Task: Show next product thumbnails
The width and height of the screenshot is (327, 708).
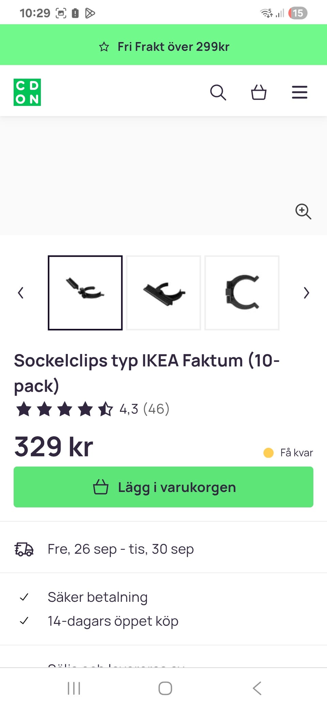Action: tap(306, 293)
